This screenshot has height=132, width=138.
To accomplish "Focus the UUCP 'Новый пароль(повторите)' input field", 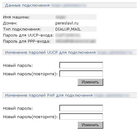I will pyautogui.click(x=81, y=74).
